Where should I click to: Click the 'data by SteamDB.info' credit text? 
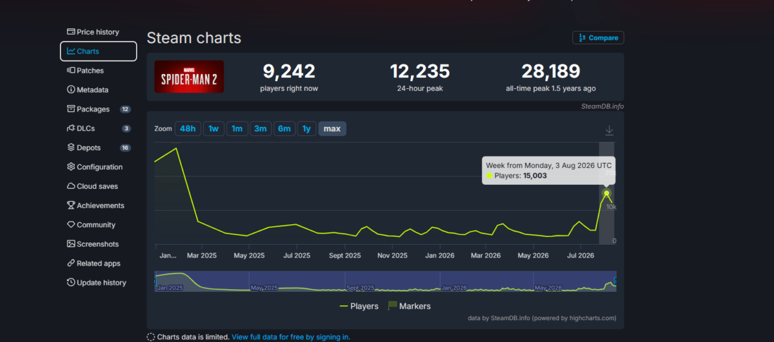[x=542, y=318]
